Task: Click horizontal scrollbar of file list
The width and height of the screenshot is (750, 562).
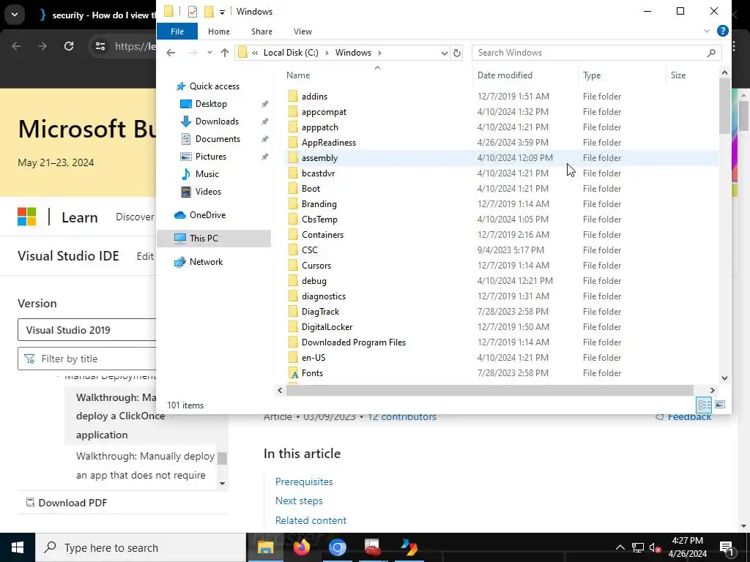Action: [489, 391]
